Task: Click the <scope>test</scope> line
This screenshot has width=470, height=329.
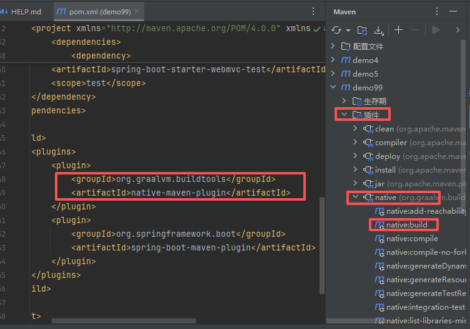Action: pos(99,83)
